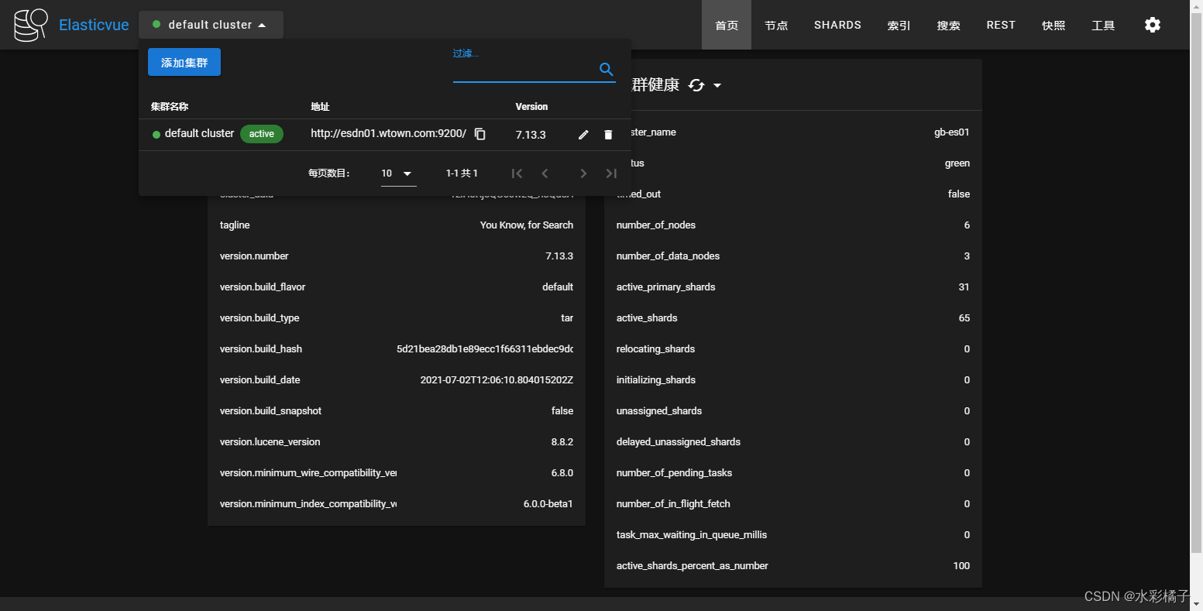Click the version.lucene_version value 8.8.2

pos(562,441)
